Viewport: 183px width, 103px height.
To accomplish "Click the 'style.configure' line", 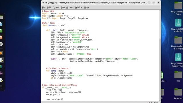I will pos(91,76).
